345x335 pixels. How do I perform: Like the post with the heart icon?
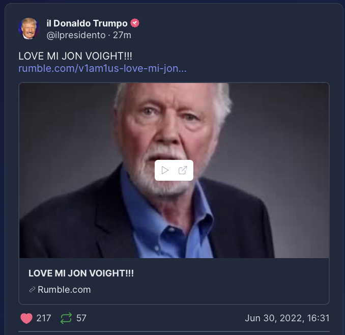(26, 318)
